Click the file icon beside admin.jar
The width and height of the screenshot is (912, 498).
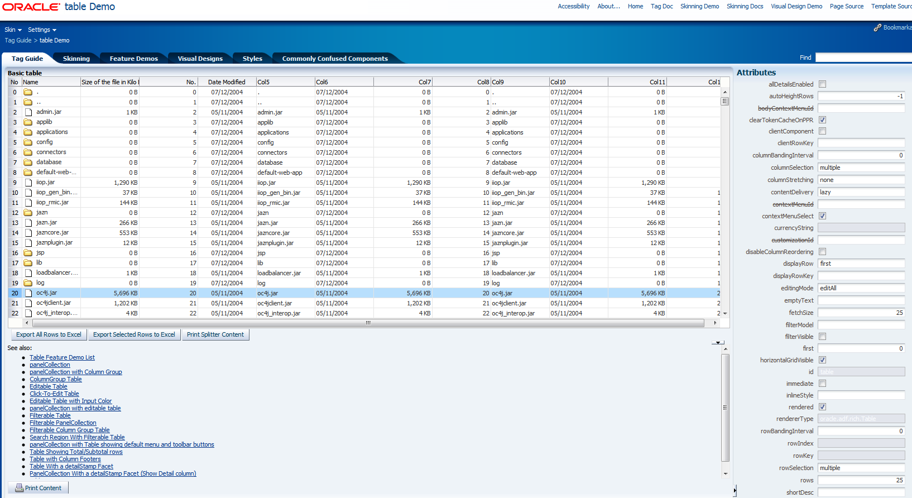(x=28, y=112)
